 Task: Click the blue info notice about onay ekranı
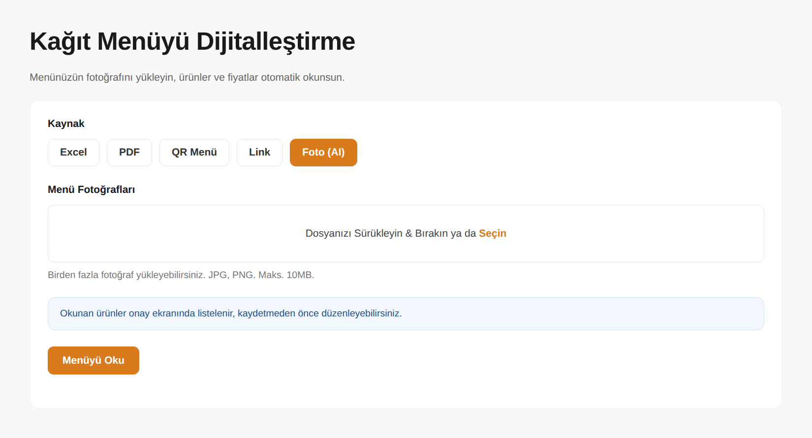coord(406,313)
